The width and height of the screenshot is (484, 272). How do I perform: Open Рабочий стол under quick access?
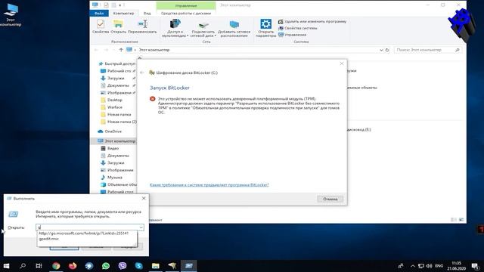(119, 71)
